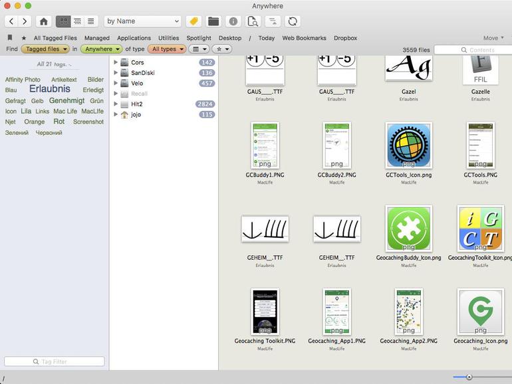Screen dimensions: 512x384
Task: Click the 2824 count badge for Hit2
Action: 205,104
